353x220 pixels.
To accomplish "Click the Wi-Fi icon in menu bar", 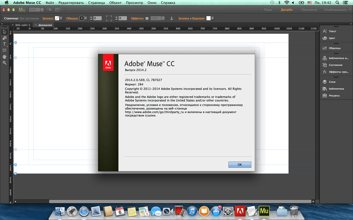I will [287, 3].
